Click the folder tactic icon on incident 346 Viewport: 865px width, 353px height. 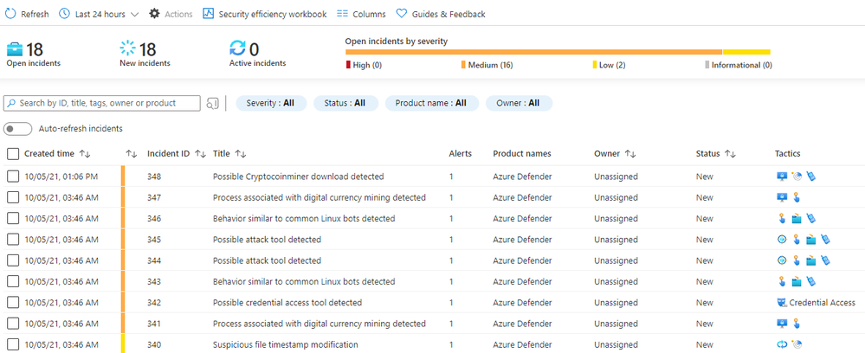point(796,218)
